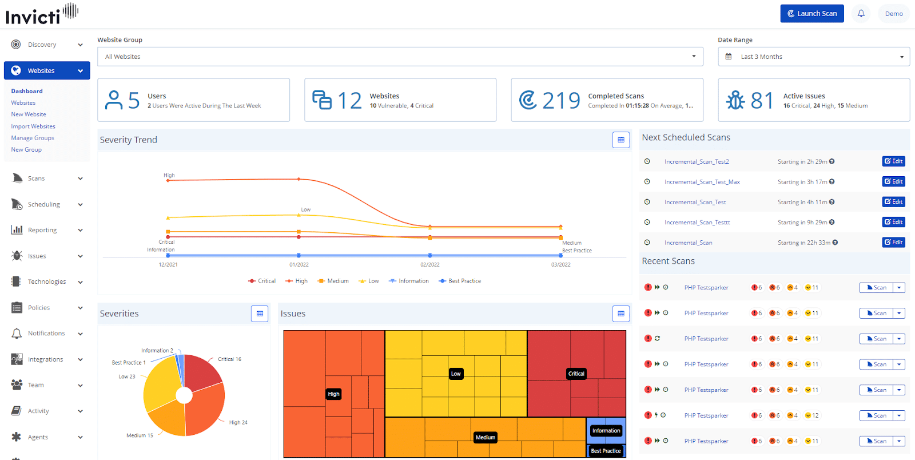Open the Dashboard submenu item

(27, 91)
